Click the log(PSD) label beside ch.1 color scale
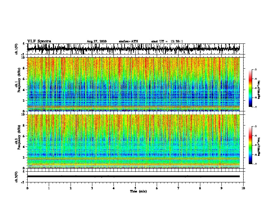This screenshot has width=274, height=211. pyautogui.click(x=259, y=90)
